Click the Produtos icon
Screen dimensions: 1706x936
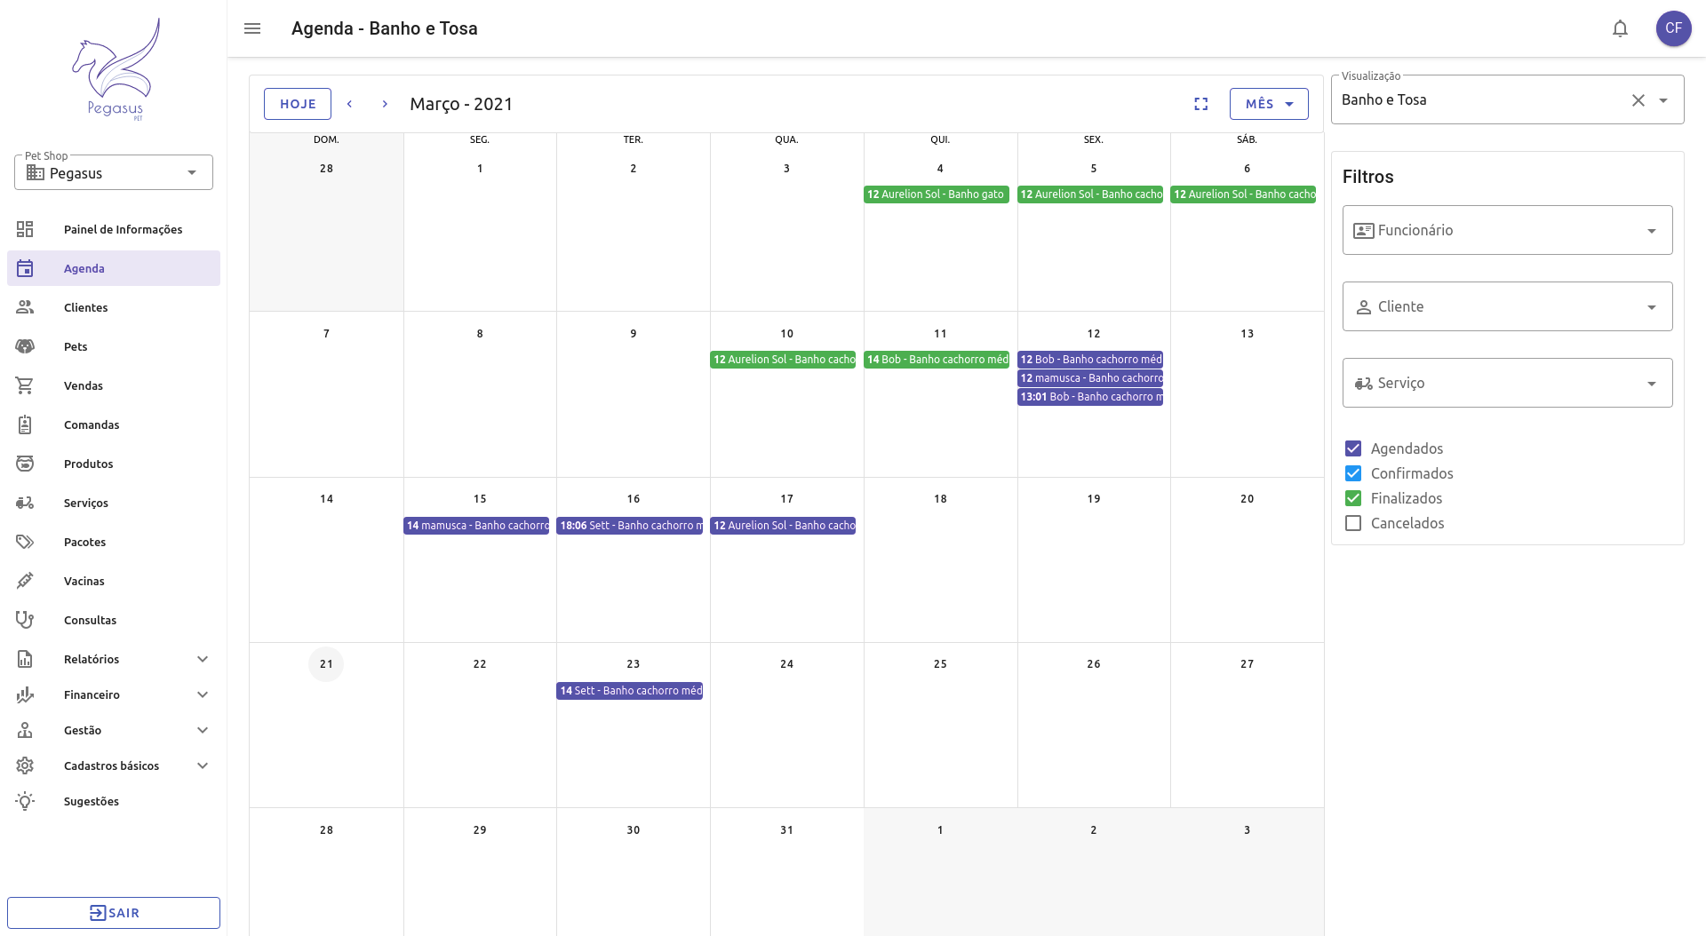[x=25, y=464]
